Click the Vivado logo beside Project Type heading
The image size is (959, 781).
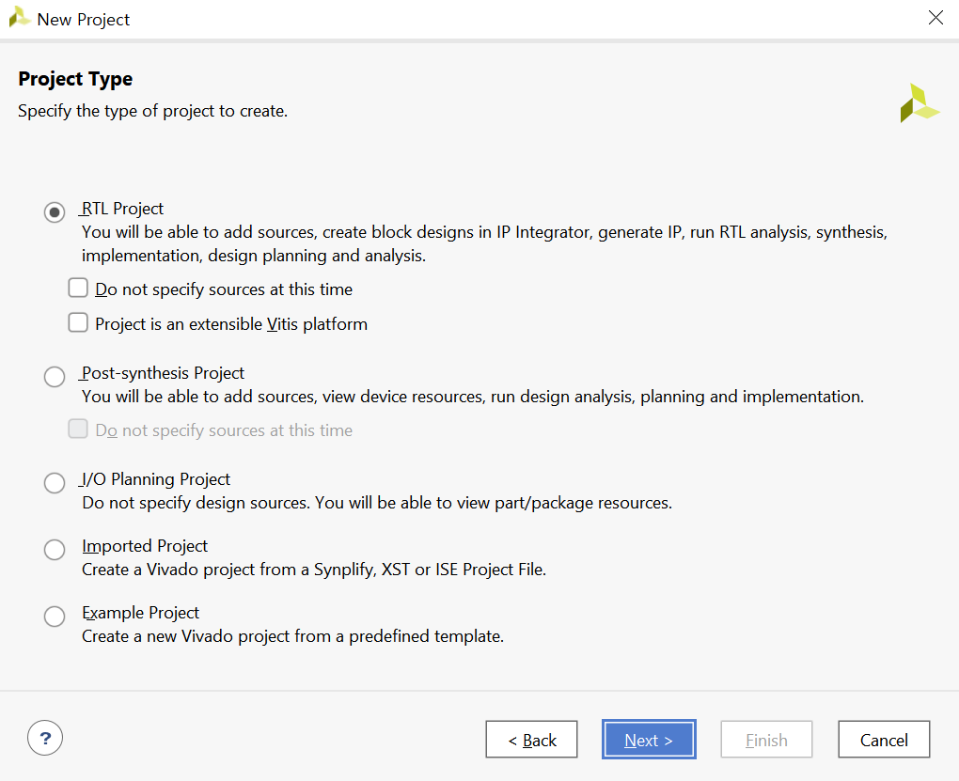[919, 103]
